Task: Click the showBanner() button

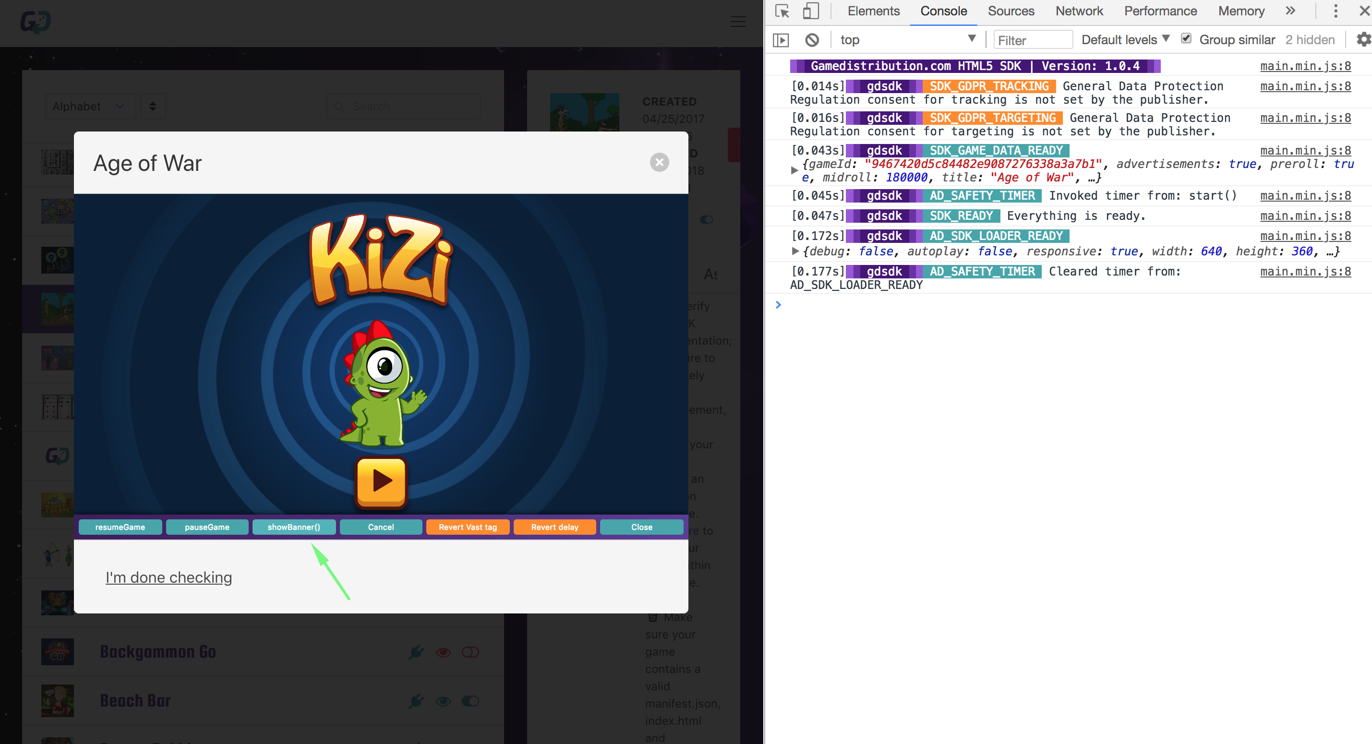Action: pyautogui.click(x=294, y=527)
